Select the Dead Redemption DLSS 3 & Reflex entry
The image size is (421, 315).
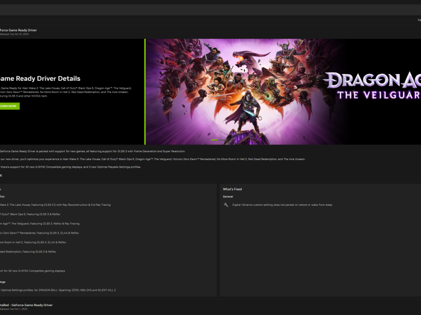[x=28, y=252]
